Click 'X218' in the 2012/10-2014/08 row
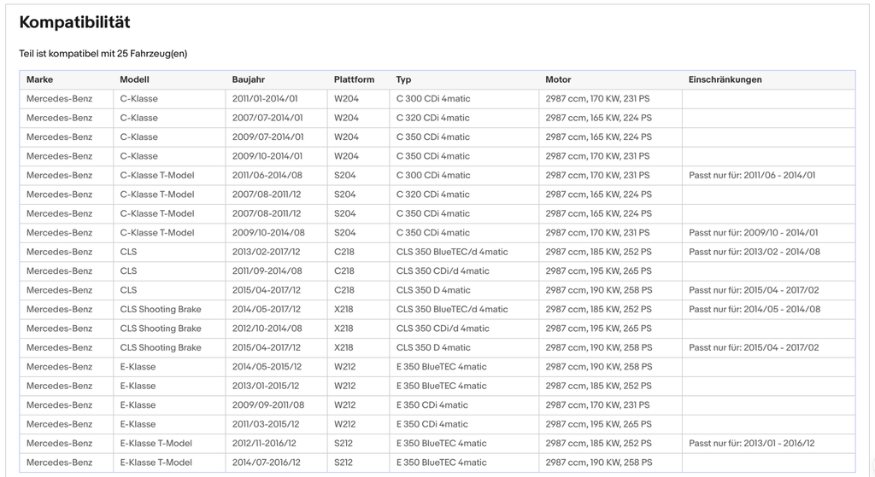 click(344, 329)
